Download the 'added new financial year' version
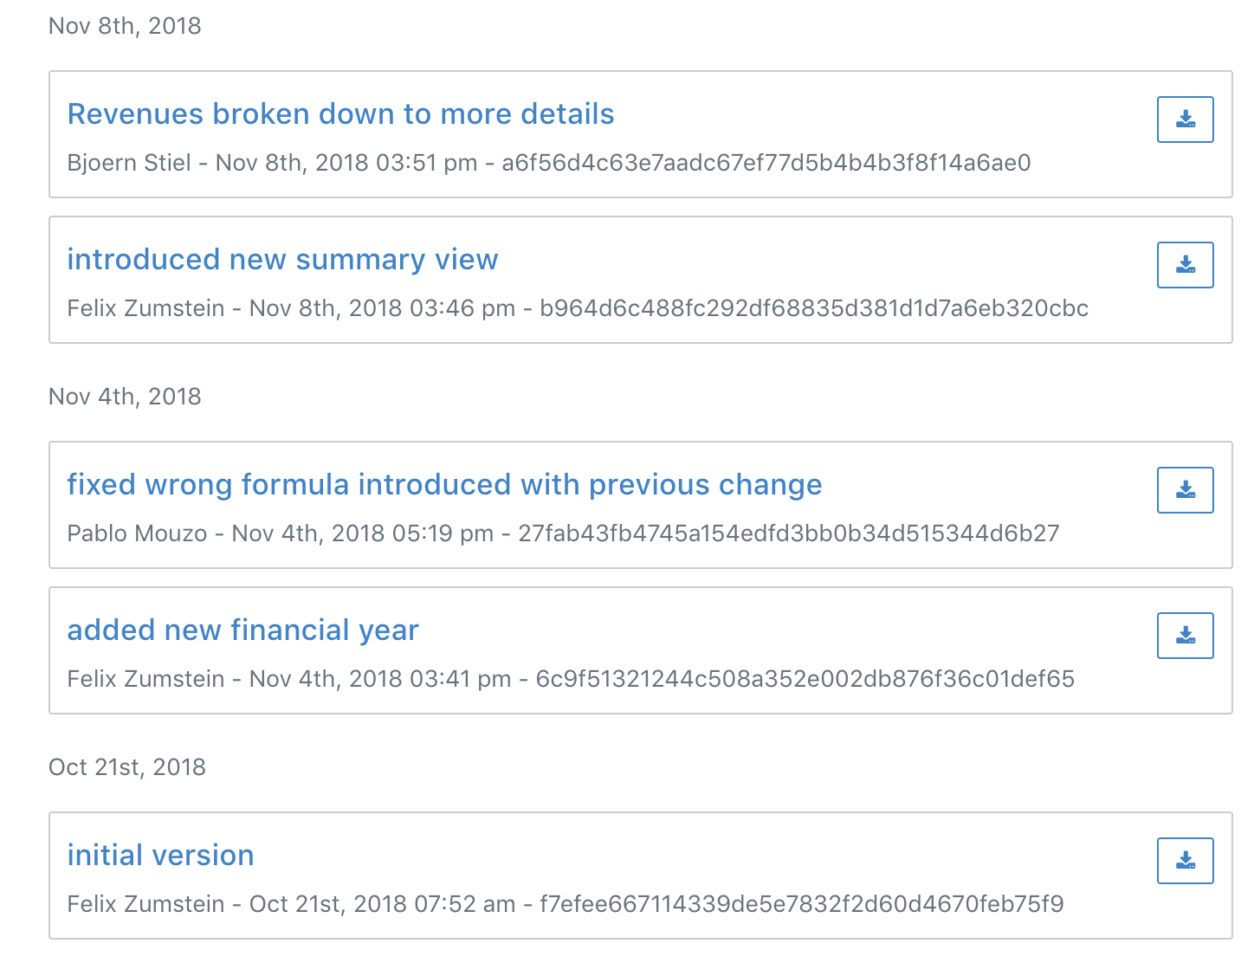The image size is (1254, 963). click(1185, 636)
